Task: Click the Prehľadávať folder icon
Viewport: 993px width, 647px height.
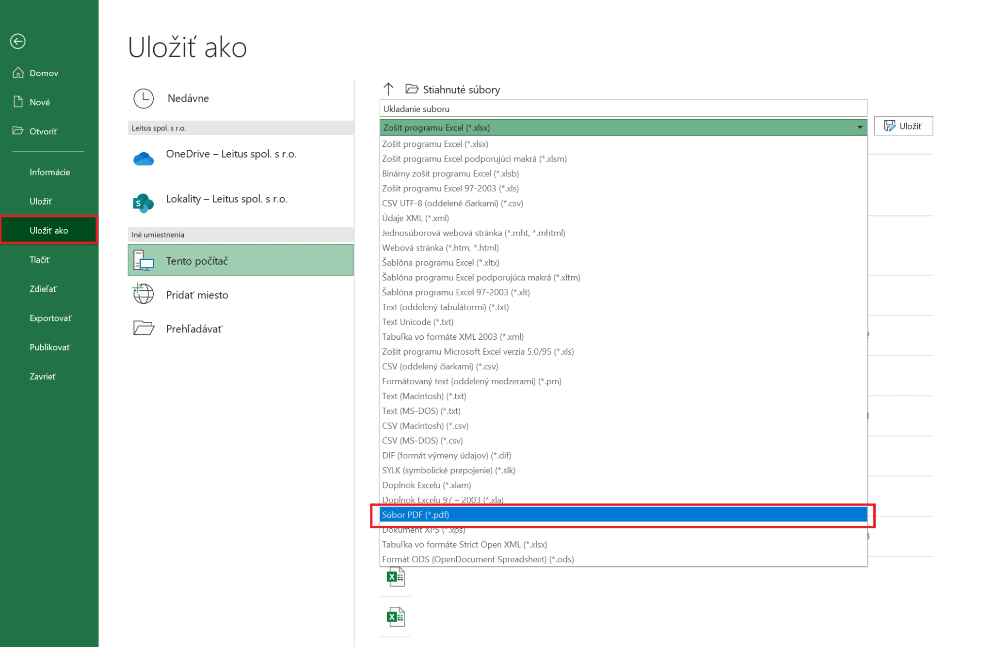Action: click(x=144, y=328)
